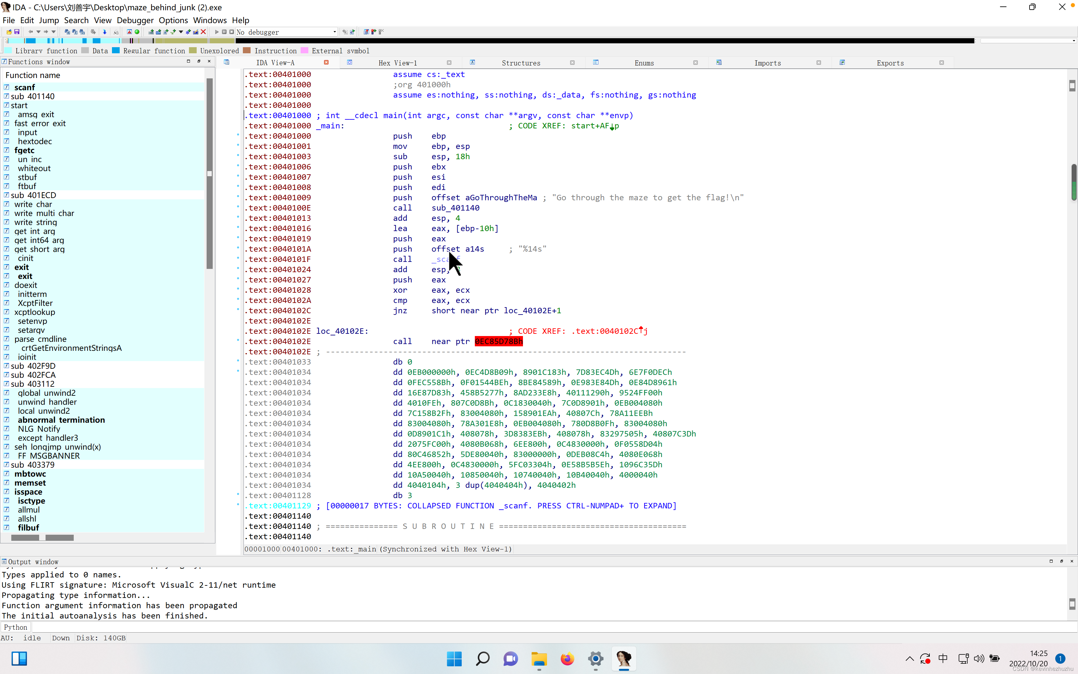Click the navigation band color bar
1078x674 pixels.
[x=490, y=40]
